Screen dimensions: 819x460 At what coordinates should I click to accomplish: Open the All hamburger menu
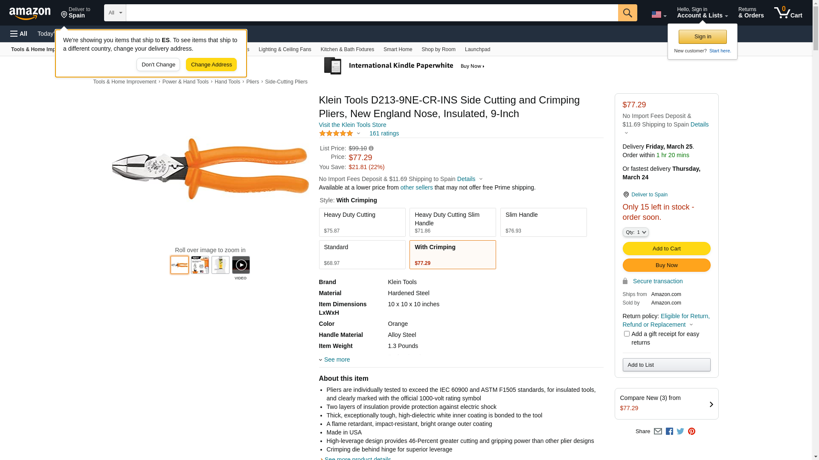[x=19, y=34]
